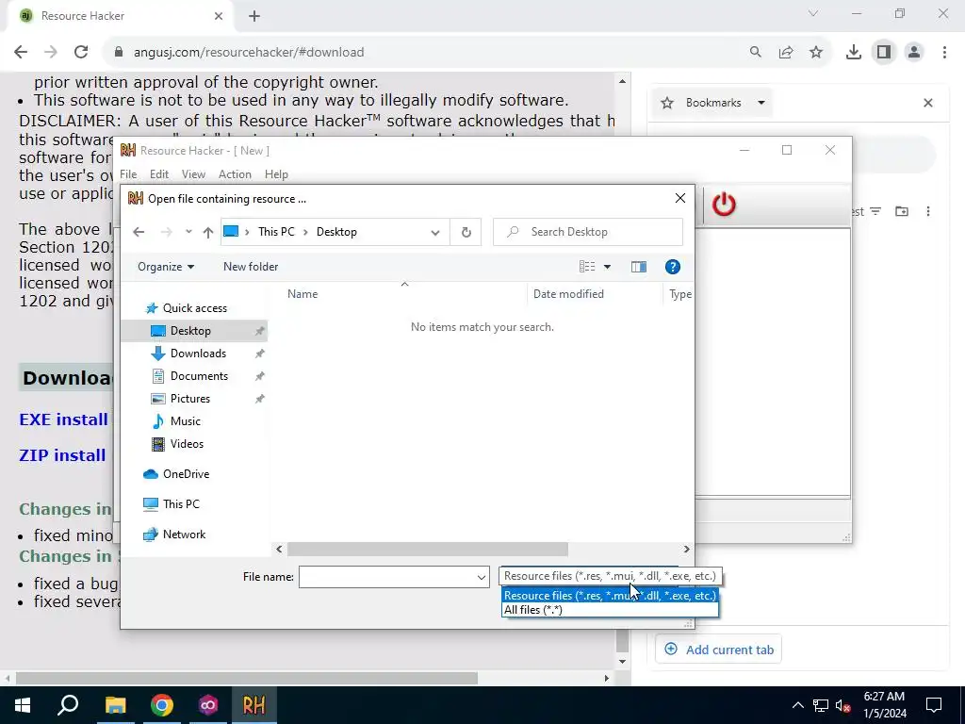Close the Bookmarks side panel
Image resolution: width=965 pixels, height=724 pixels.
click(928, 103)
